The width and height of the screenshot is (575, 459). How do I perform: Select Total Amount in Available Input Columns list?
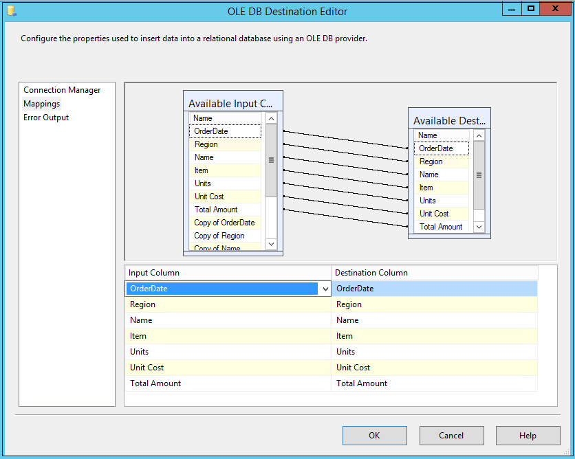click(x=225, y=210)
